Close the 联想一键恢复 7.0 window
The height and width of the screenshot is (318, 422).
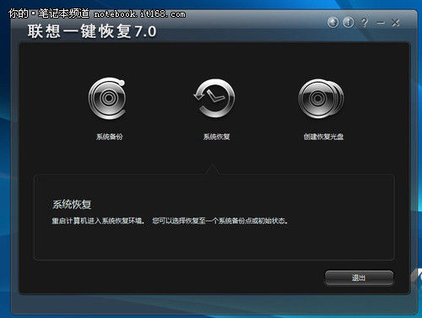coord(396,23)
